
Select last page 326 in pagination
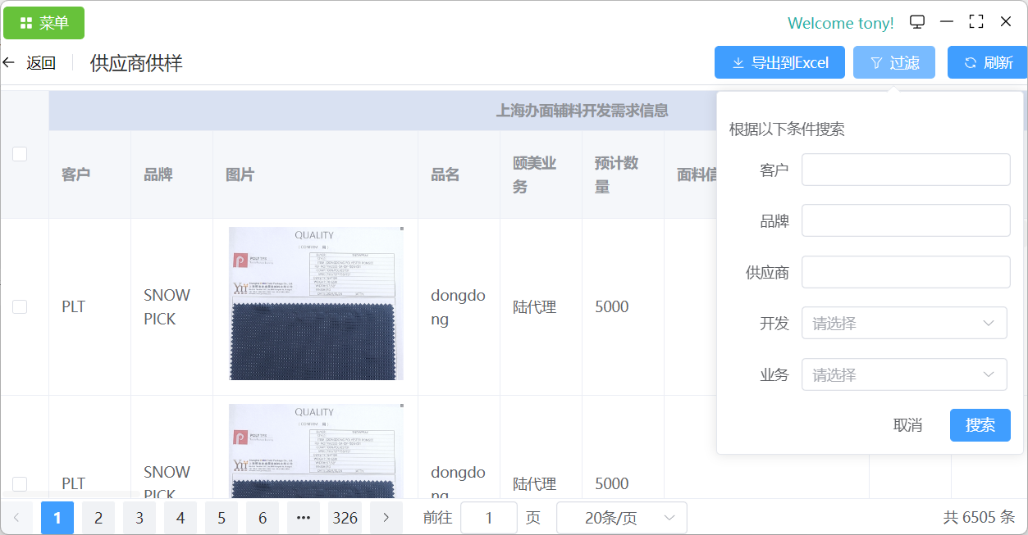345,518
